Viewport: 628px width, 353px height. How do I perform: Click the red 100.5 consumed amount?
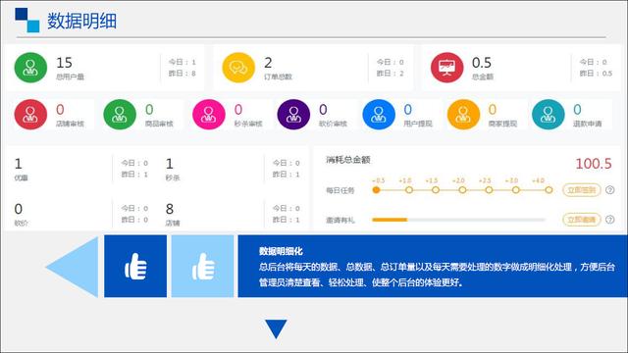(x=594, y=164)
